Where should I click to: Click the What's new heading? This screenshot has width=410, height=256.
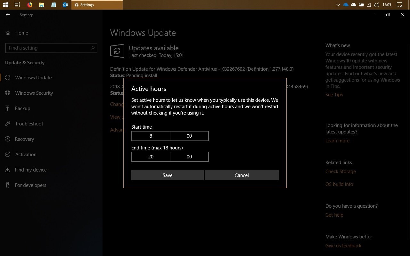338,45
